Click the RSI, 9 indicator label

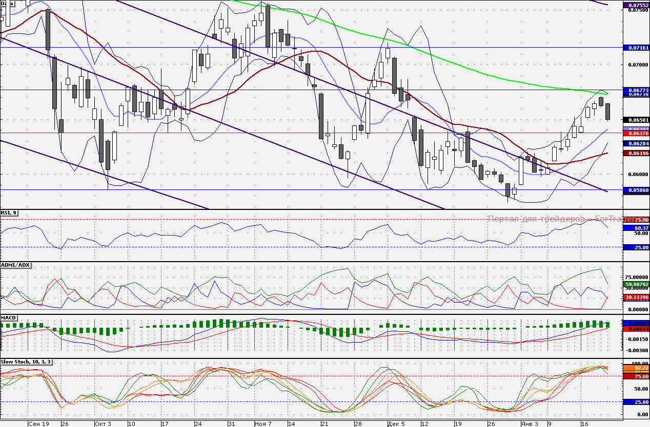point(9,213)
